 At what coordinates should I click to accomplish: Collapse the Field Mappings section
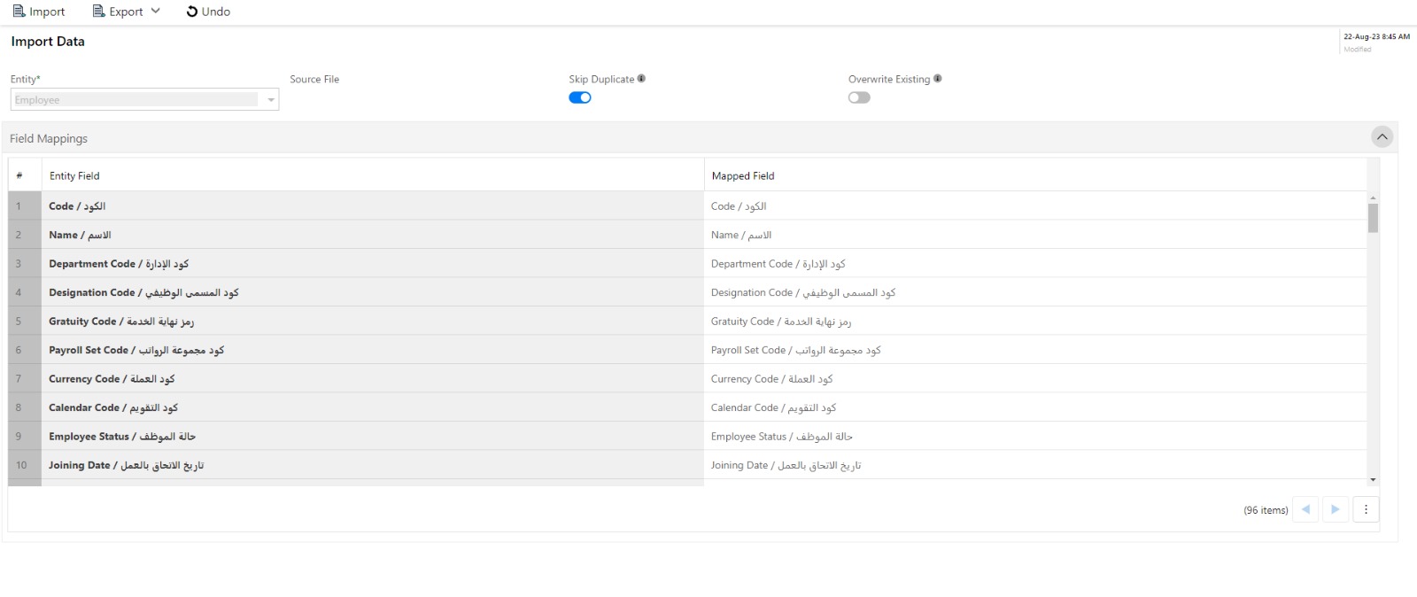coord(1382,137)
